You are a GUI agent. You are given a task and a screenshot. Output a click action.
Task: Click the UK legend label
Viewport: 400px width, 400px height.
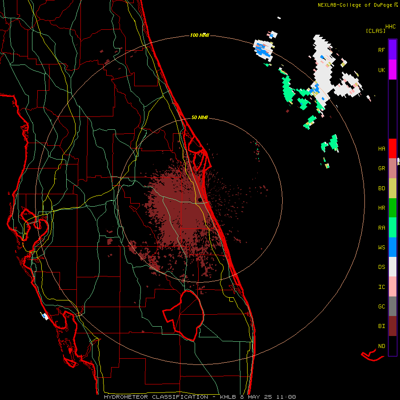(x=381, y=70)
